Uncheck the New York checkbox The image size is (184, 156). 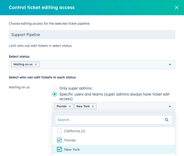(59, 149)
